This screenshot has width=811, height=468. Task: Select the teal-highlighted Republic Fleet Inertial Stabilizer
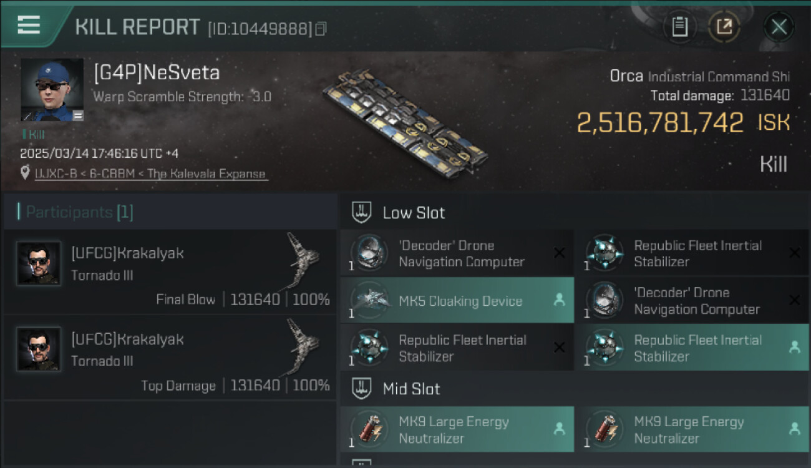pyautogui.click(x=697, y=348)
